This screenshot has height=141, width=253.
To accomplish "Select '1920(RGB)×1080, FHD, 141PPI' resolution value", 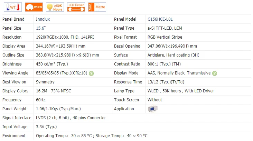I will (65, 37).
